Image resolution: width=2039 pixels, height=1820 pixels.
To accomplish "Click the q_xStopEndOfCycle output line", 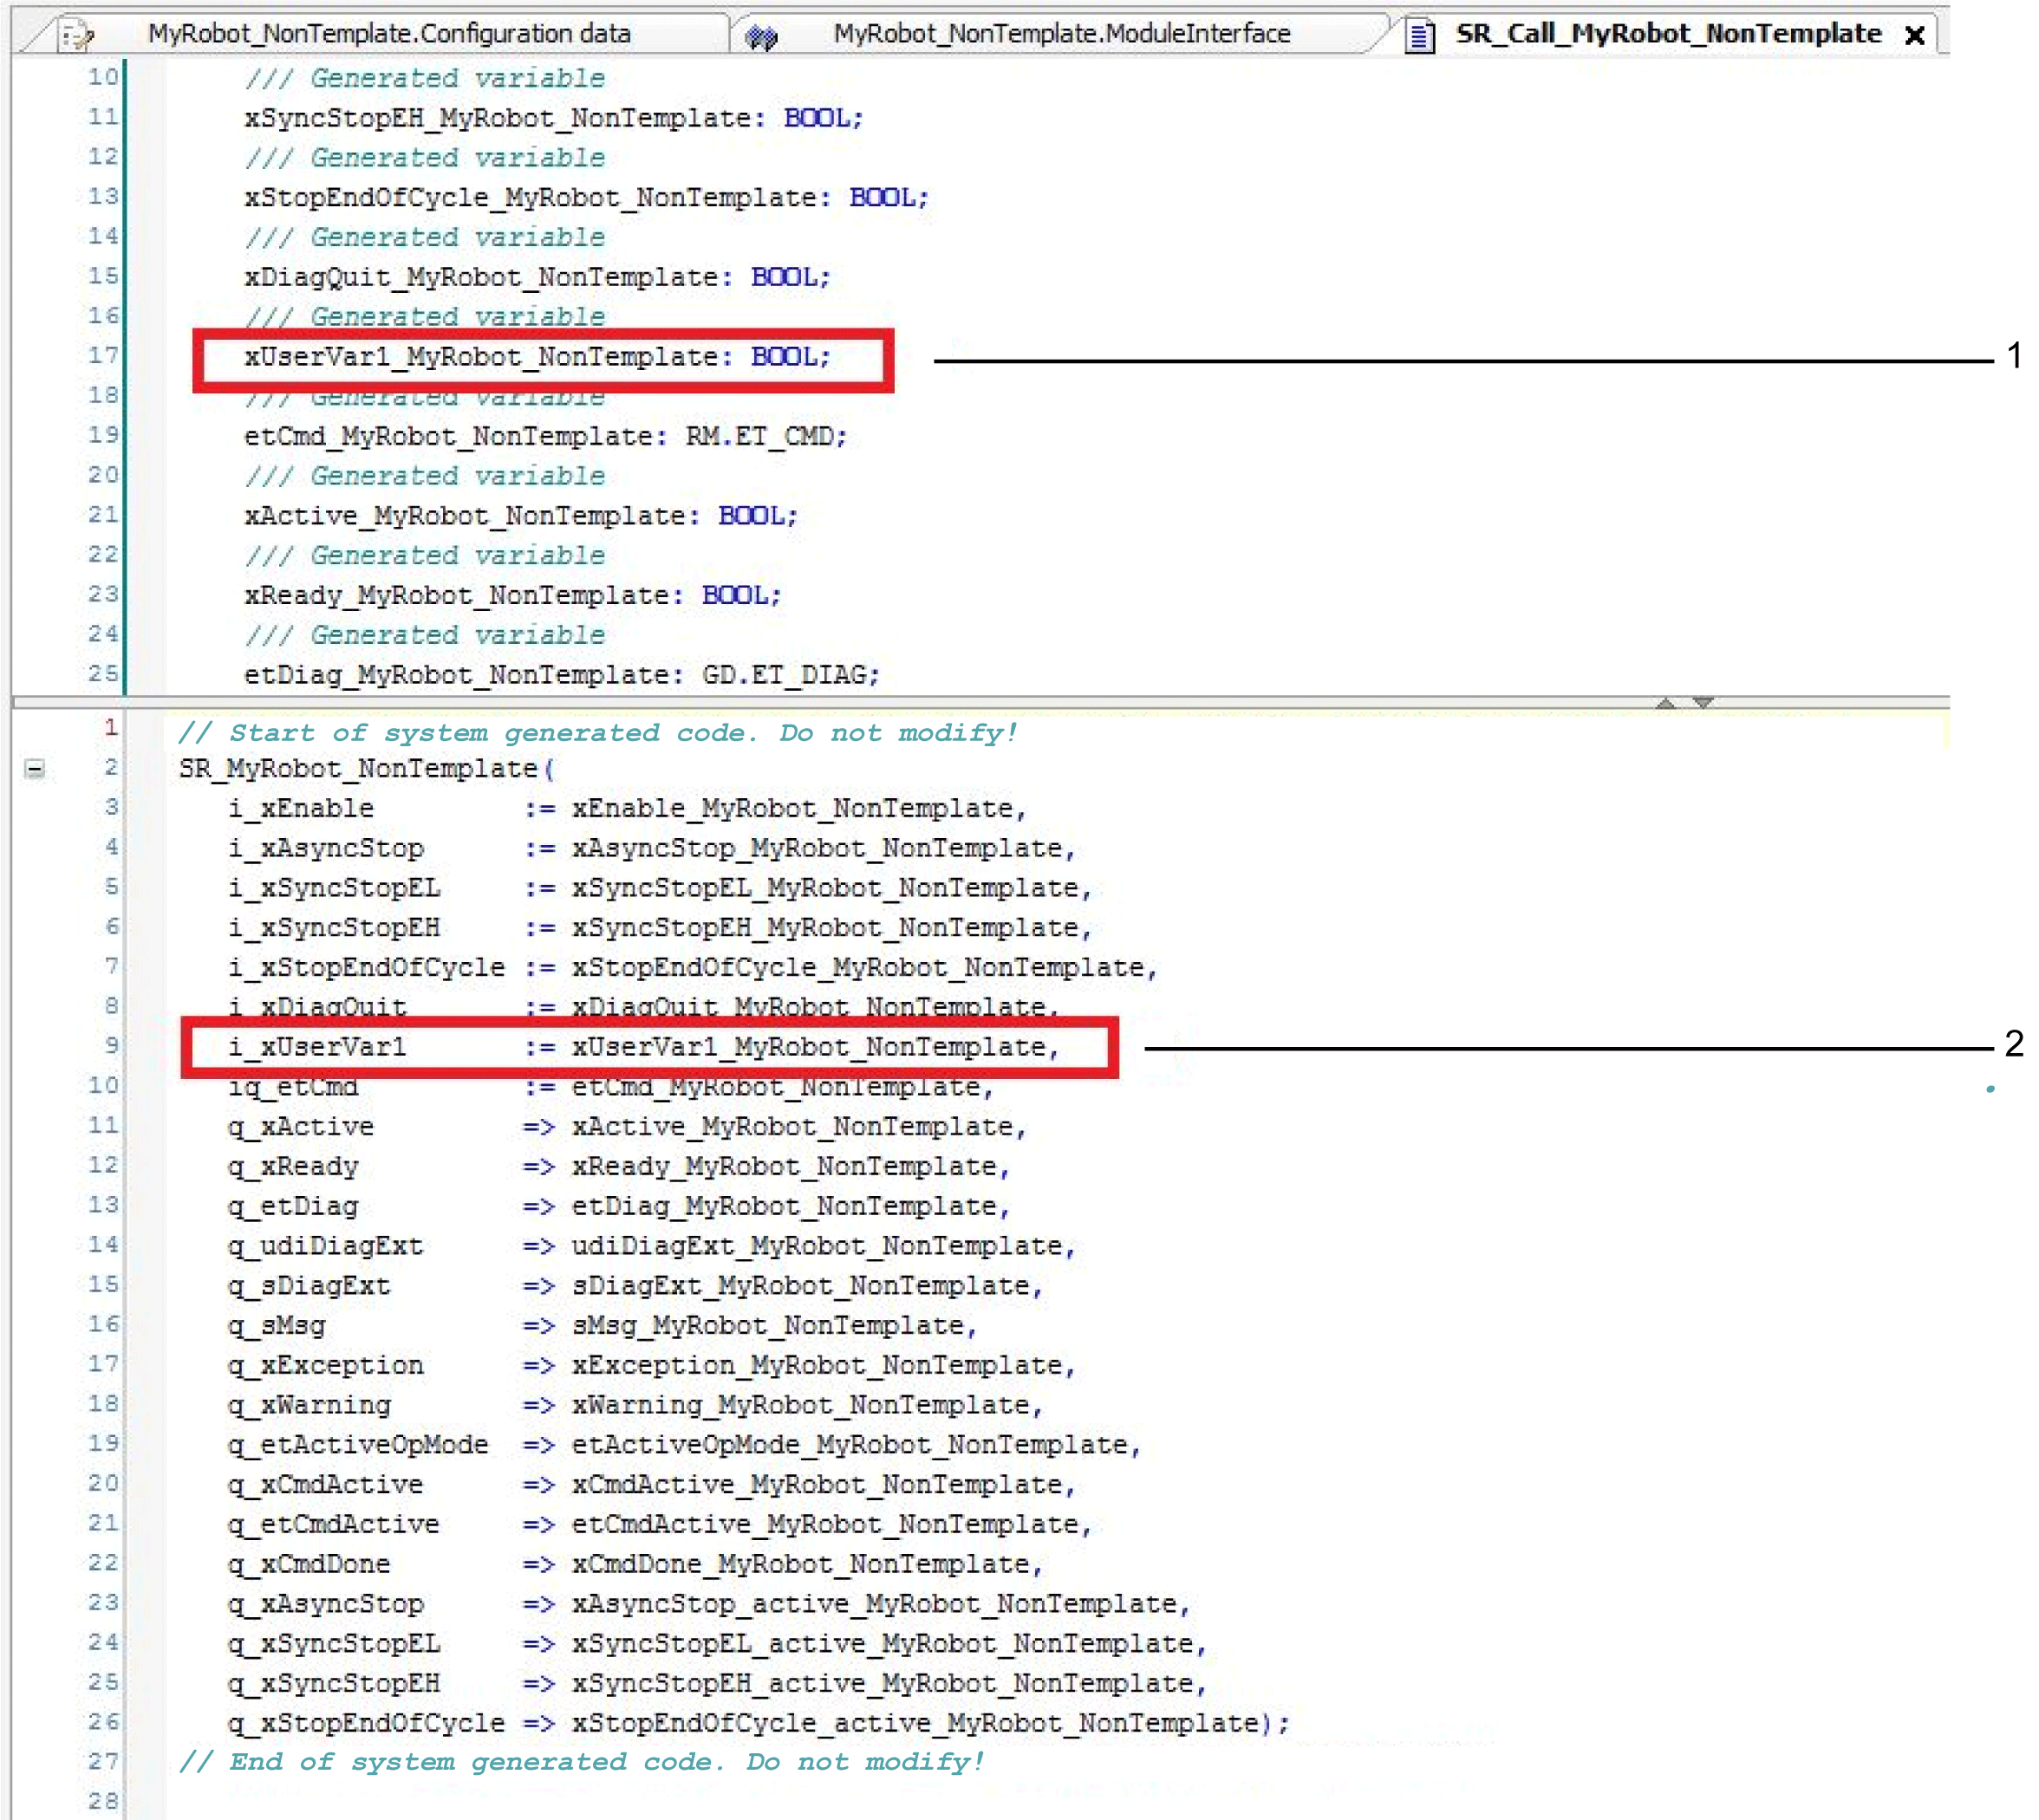I will point(758,1723).
